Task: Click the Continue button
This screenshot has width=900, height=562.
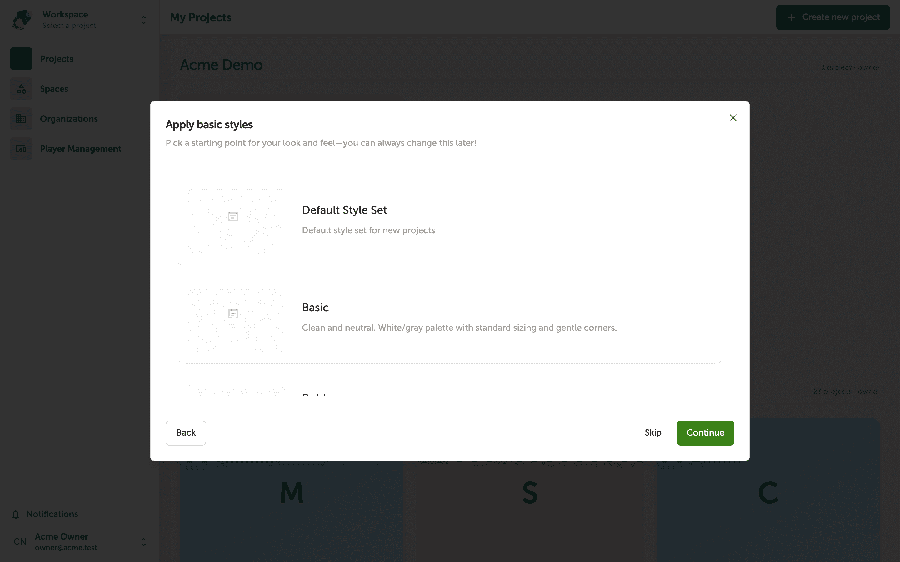Action: click(x=705, y=433)
